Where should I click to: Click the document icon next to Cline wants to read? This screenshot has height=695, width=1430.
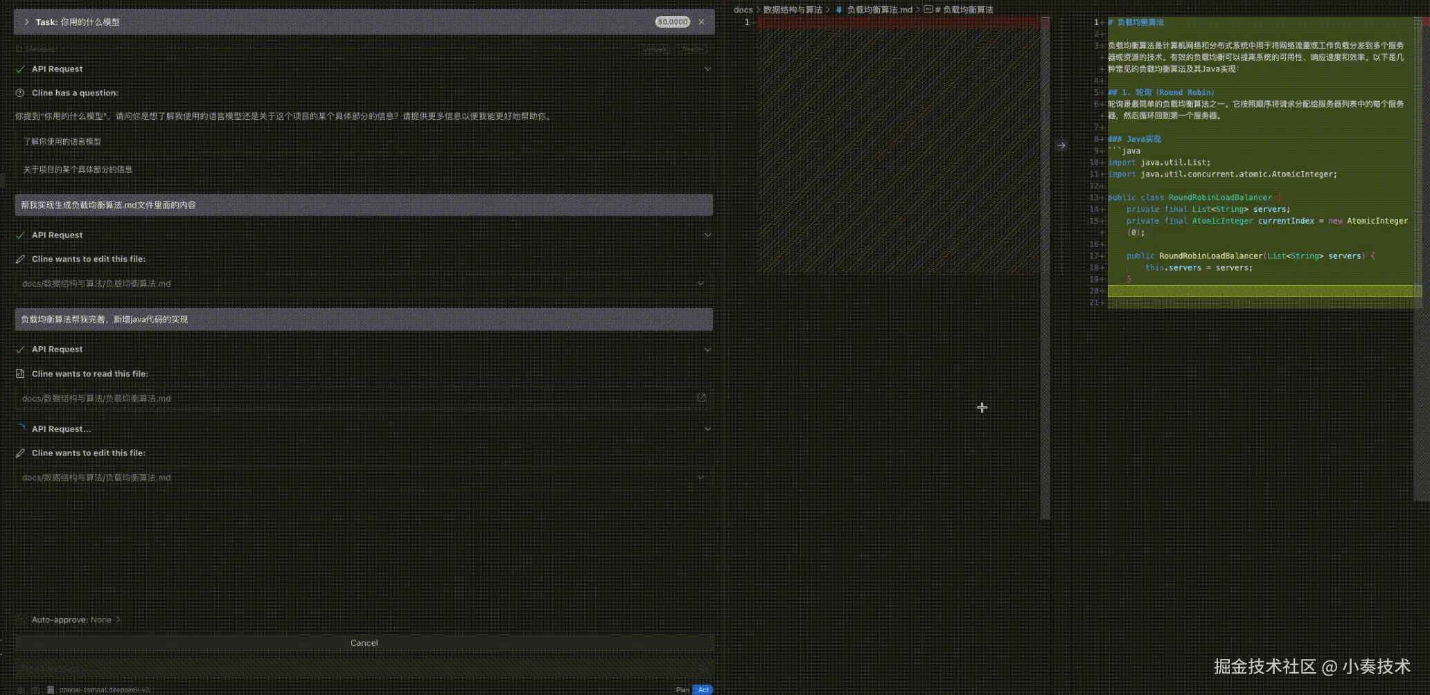pyautogui.click(x=19, y=374)
